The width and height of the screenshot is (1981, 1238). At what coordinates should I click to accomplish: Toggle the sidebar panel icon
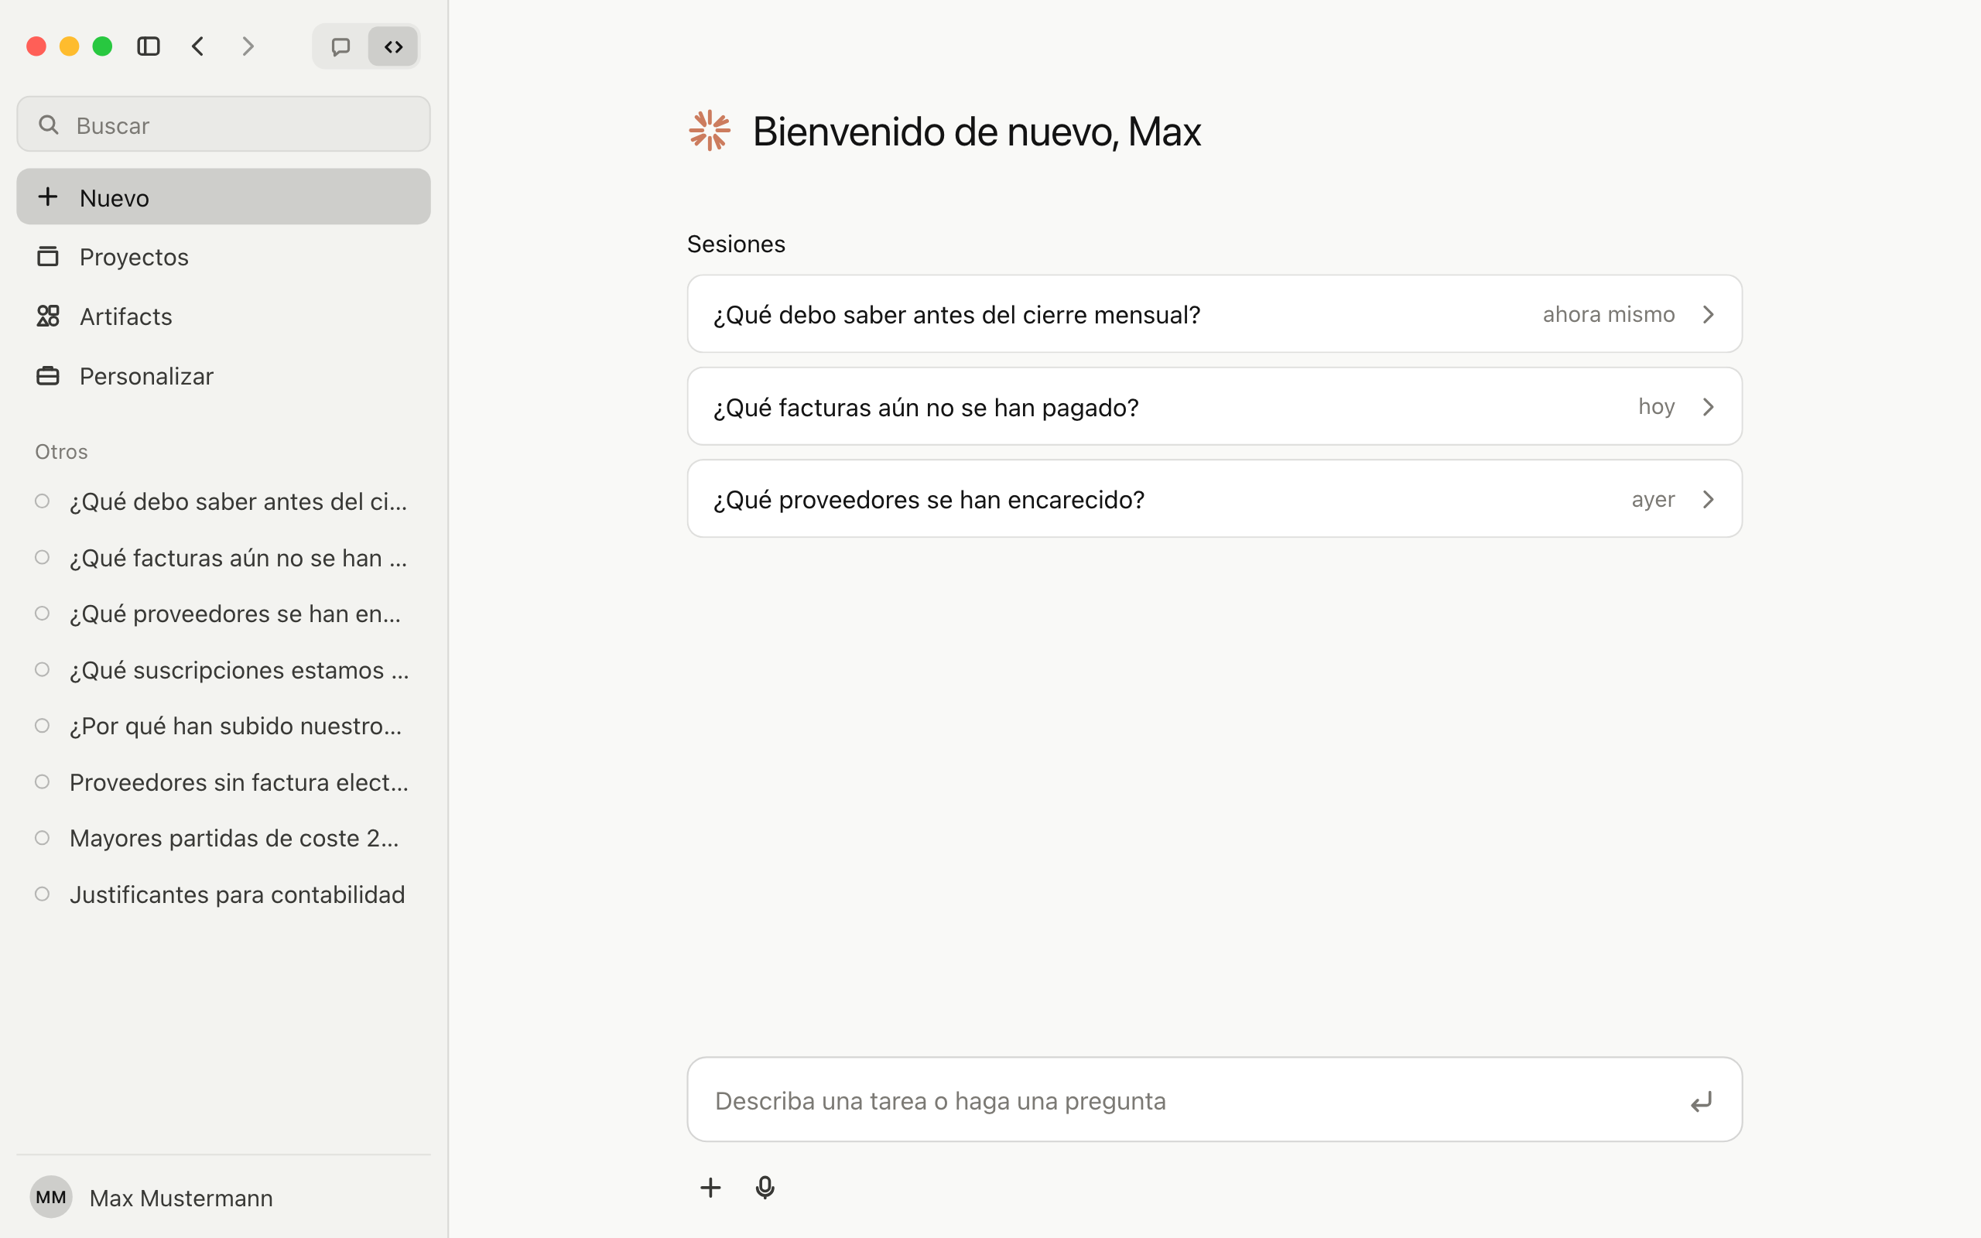[148, 46]
